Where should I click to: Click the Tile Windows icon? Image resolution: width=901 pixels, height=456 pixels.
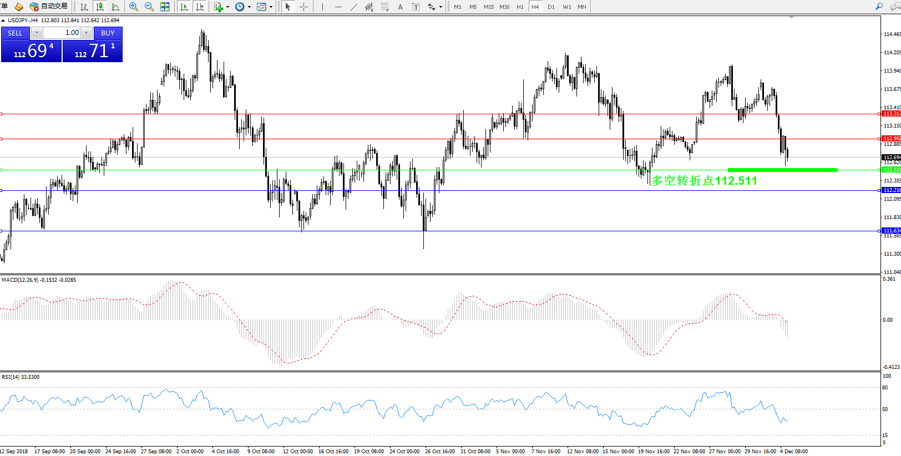click(165, 7)
